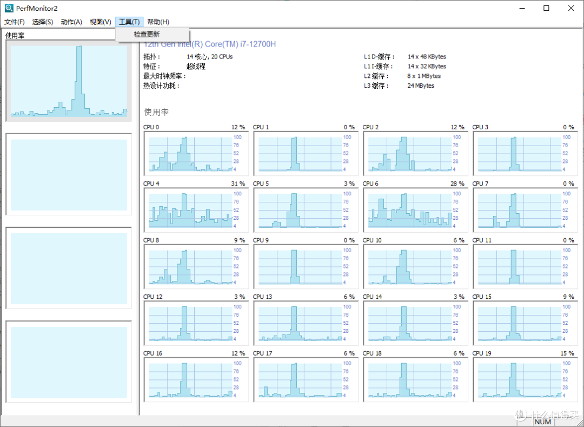Open the 选择(S) menu
This screenshot has height=427, width=584.
[x=43, y=22]
